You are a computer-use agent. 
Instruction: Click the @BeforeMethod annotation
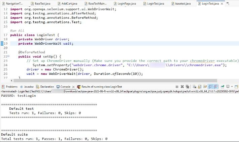pyautogui.click(x=32, y=52)
